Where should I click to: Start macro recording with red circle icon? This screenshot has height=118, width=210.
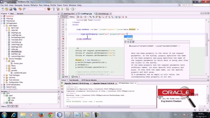123,17
